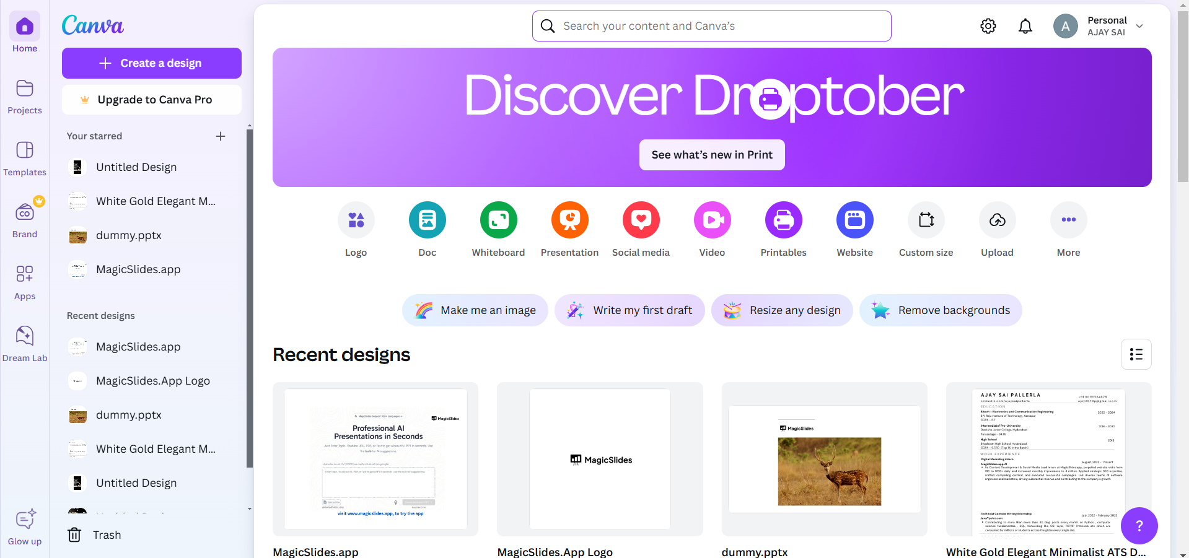This screenshot has width=1189, height=558.
Task: Open the White Gold Elegant resume thumbnail
Action: tap(1049, 459)
